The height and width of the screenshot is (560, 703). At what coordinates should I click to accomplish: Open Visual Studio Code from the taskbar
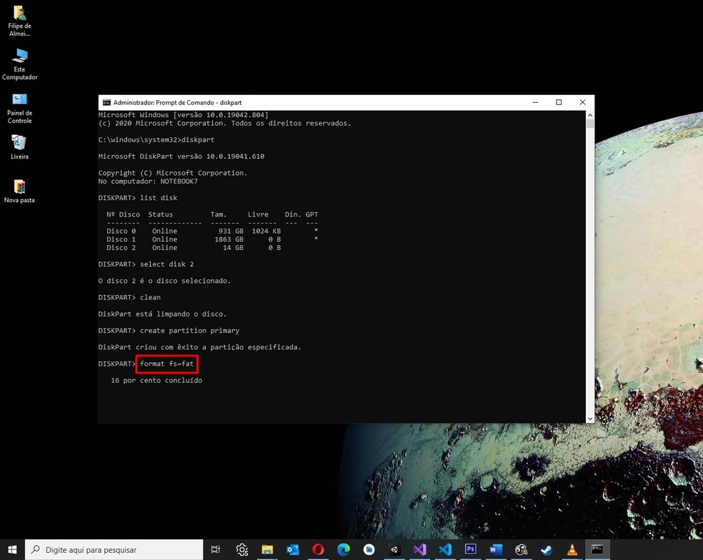pos(445,550)
